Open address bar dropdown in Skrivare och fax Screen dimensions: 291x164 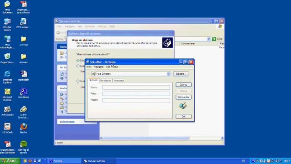click(208, 39)
